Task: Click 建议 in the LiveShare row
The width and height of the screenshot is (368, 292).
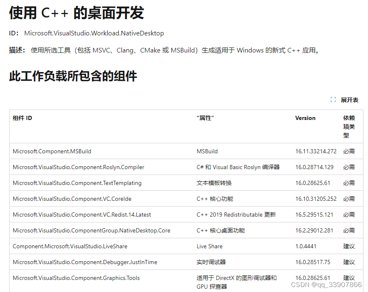Action: 349,247
